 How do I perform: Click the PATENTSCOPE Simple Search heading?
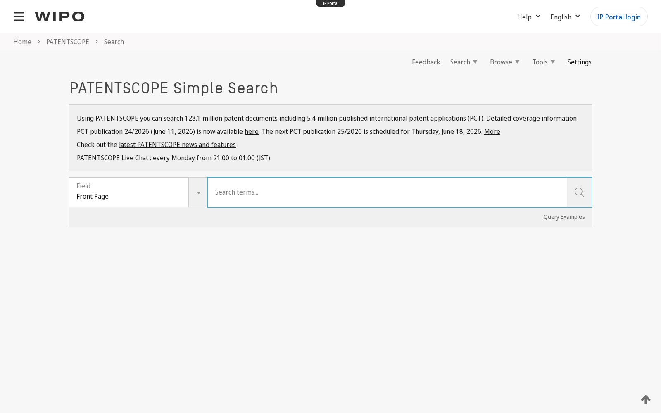pyautogui.click(x=174, y=88)
